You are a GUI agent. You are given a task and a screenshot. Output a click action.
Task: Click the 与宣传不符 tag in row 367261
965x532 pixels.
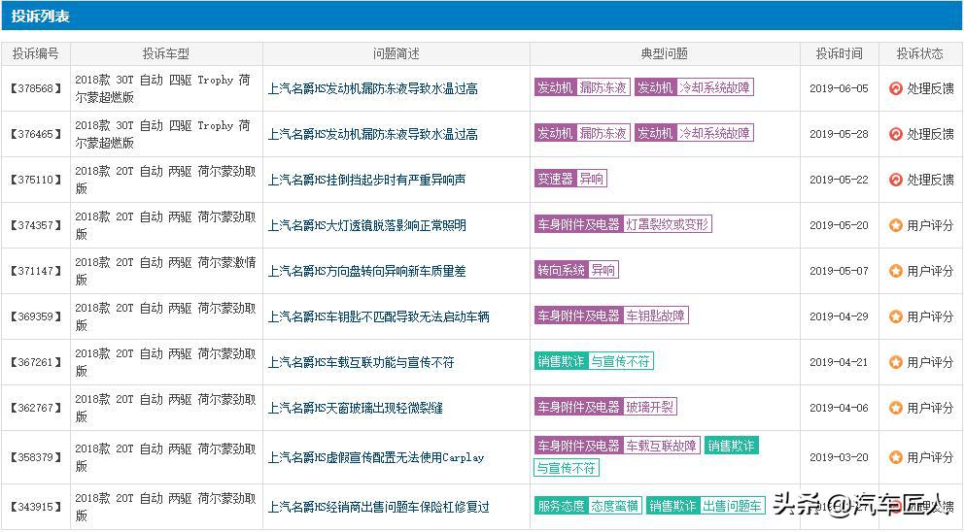620,362
